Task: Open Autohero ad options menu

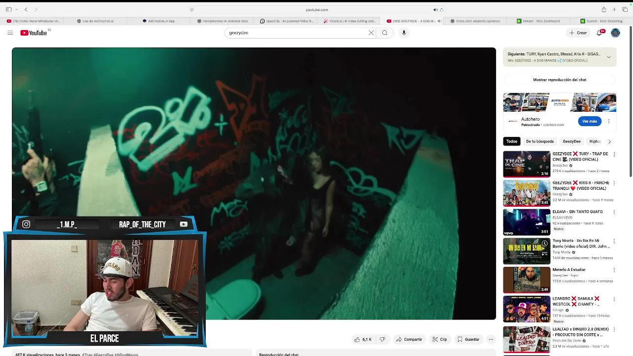Action: click(x=609, y=121)
